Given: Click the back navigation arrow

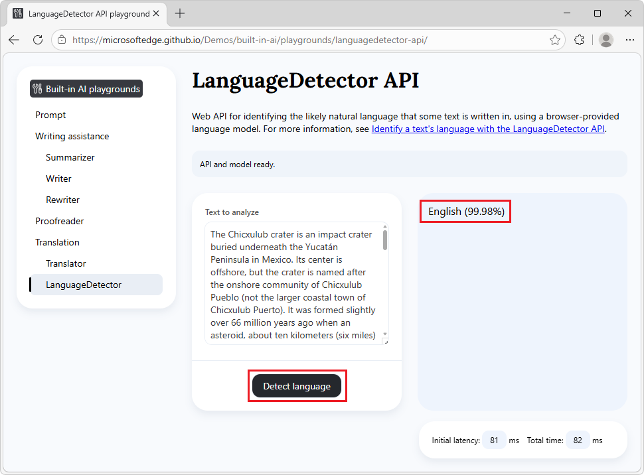Looking at the screenshot, I should (14, 40).
